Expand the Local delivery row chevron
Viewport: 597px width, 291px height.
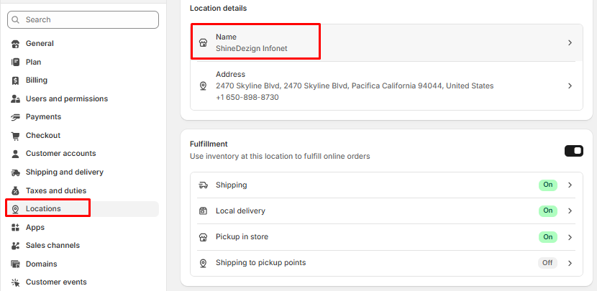[x=570, y=211]
